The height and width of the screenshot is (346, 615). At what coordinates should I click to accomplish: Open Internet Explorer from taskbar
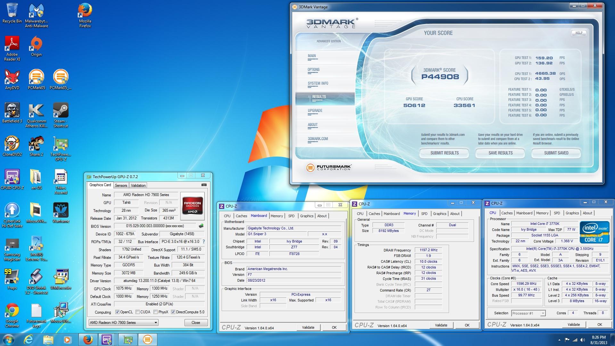29,340
